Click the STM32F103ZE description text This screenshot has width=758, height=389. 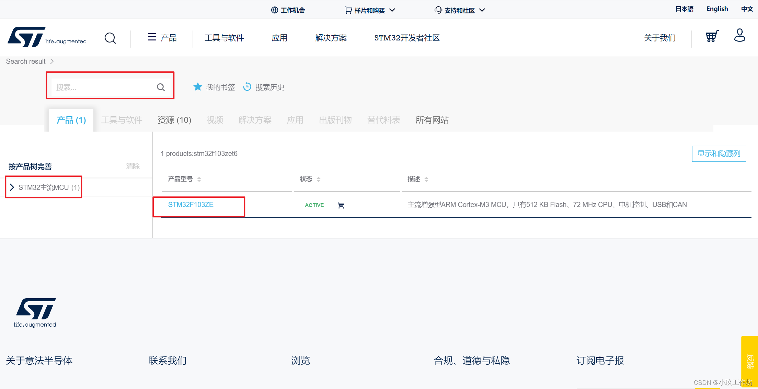point(547,205)
